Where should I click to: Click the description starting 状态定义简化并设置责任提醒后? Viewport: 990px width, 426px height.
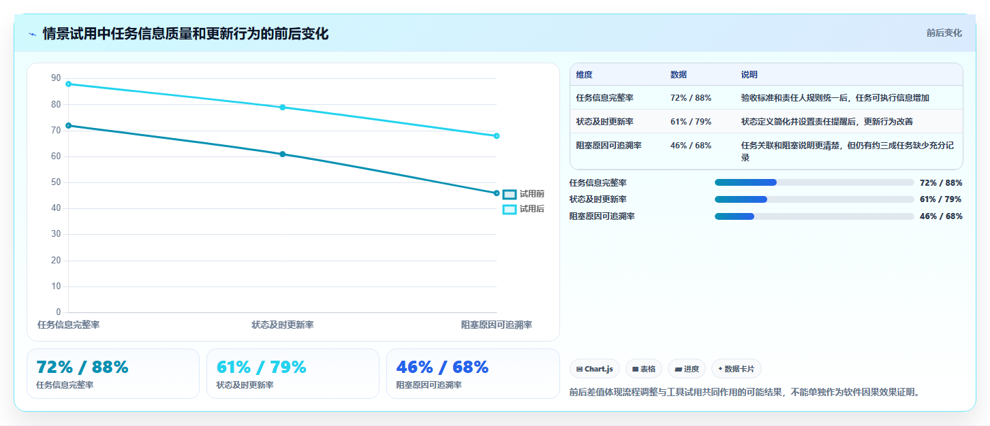[x=826, y=122]
